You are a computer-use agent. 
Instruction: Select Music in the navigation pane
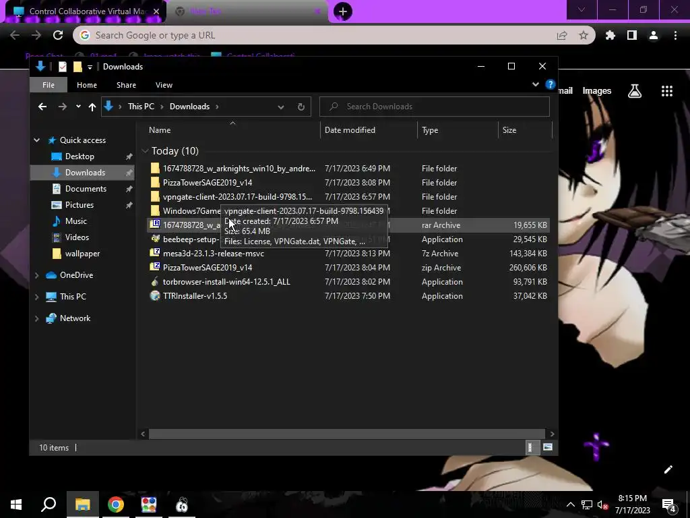pos(75,221)
